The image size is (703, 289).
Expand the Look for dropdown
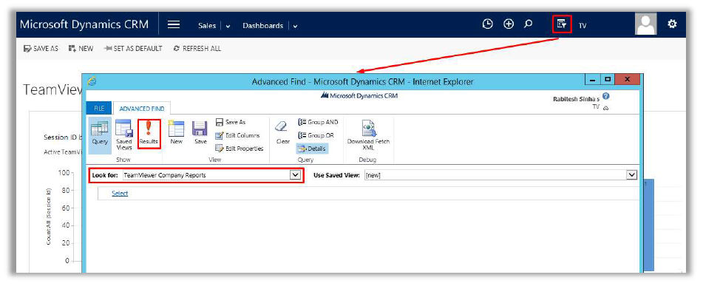pos(295,175)
